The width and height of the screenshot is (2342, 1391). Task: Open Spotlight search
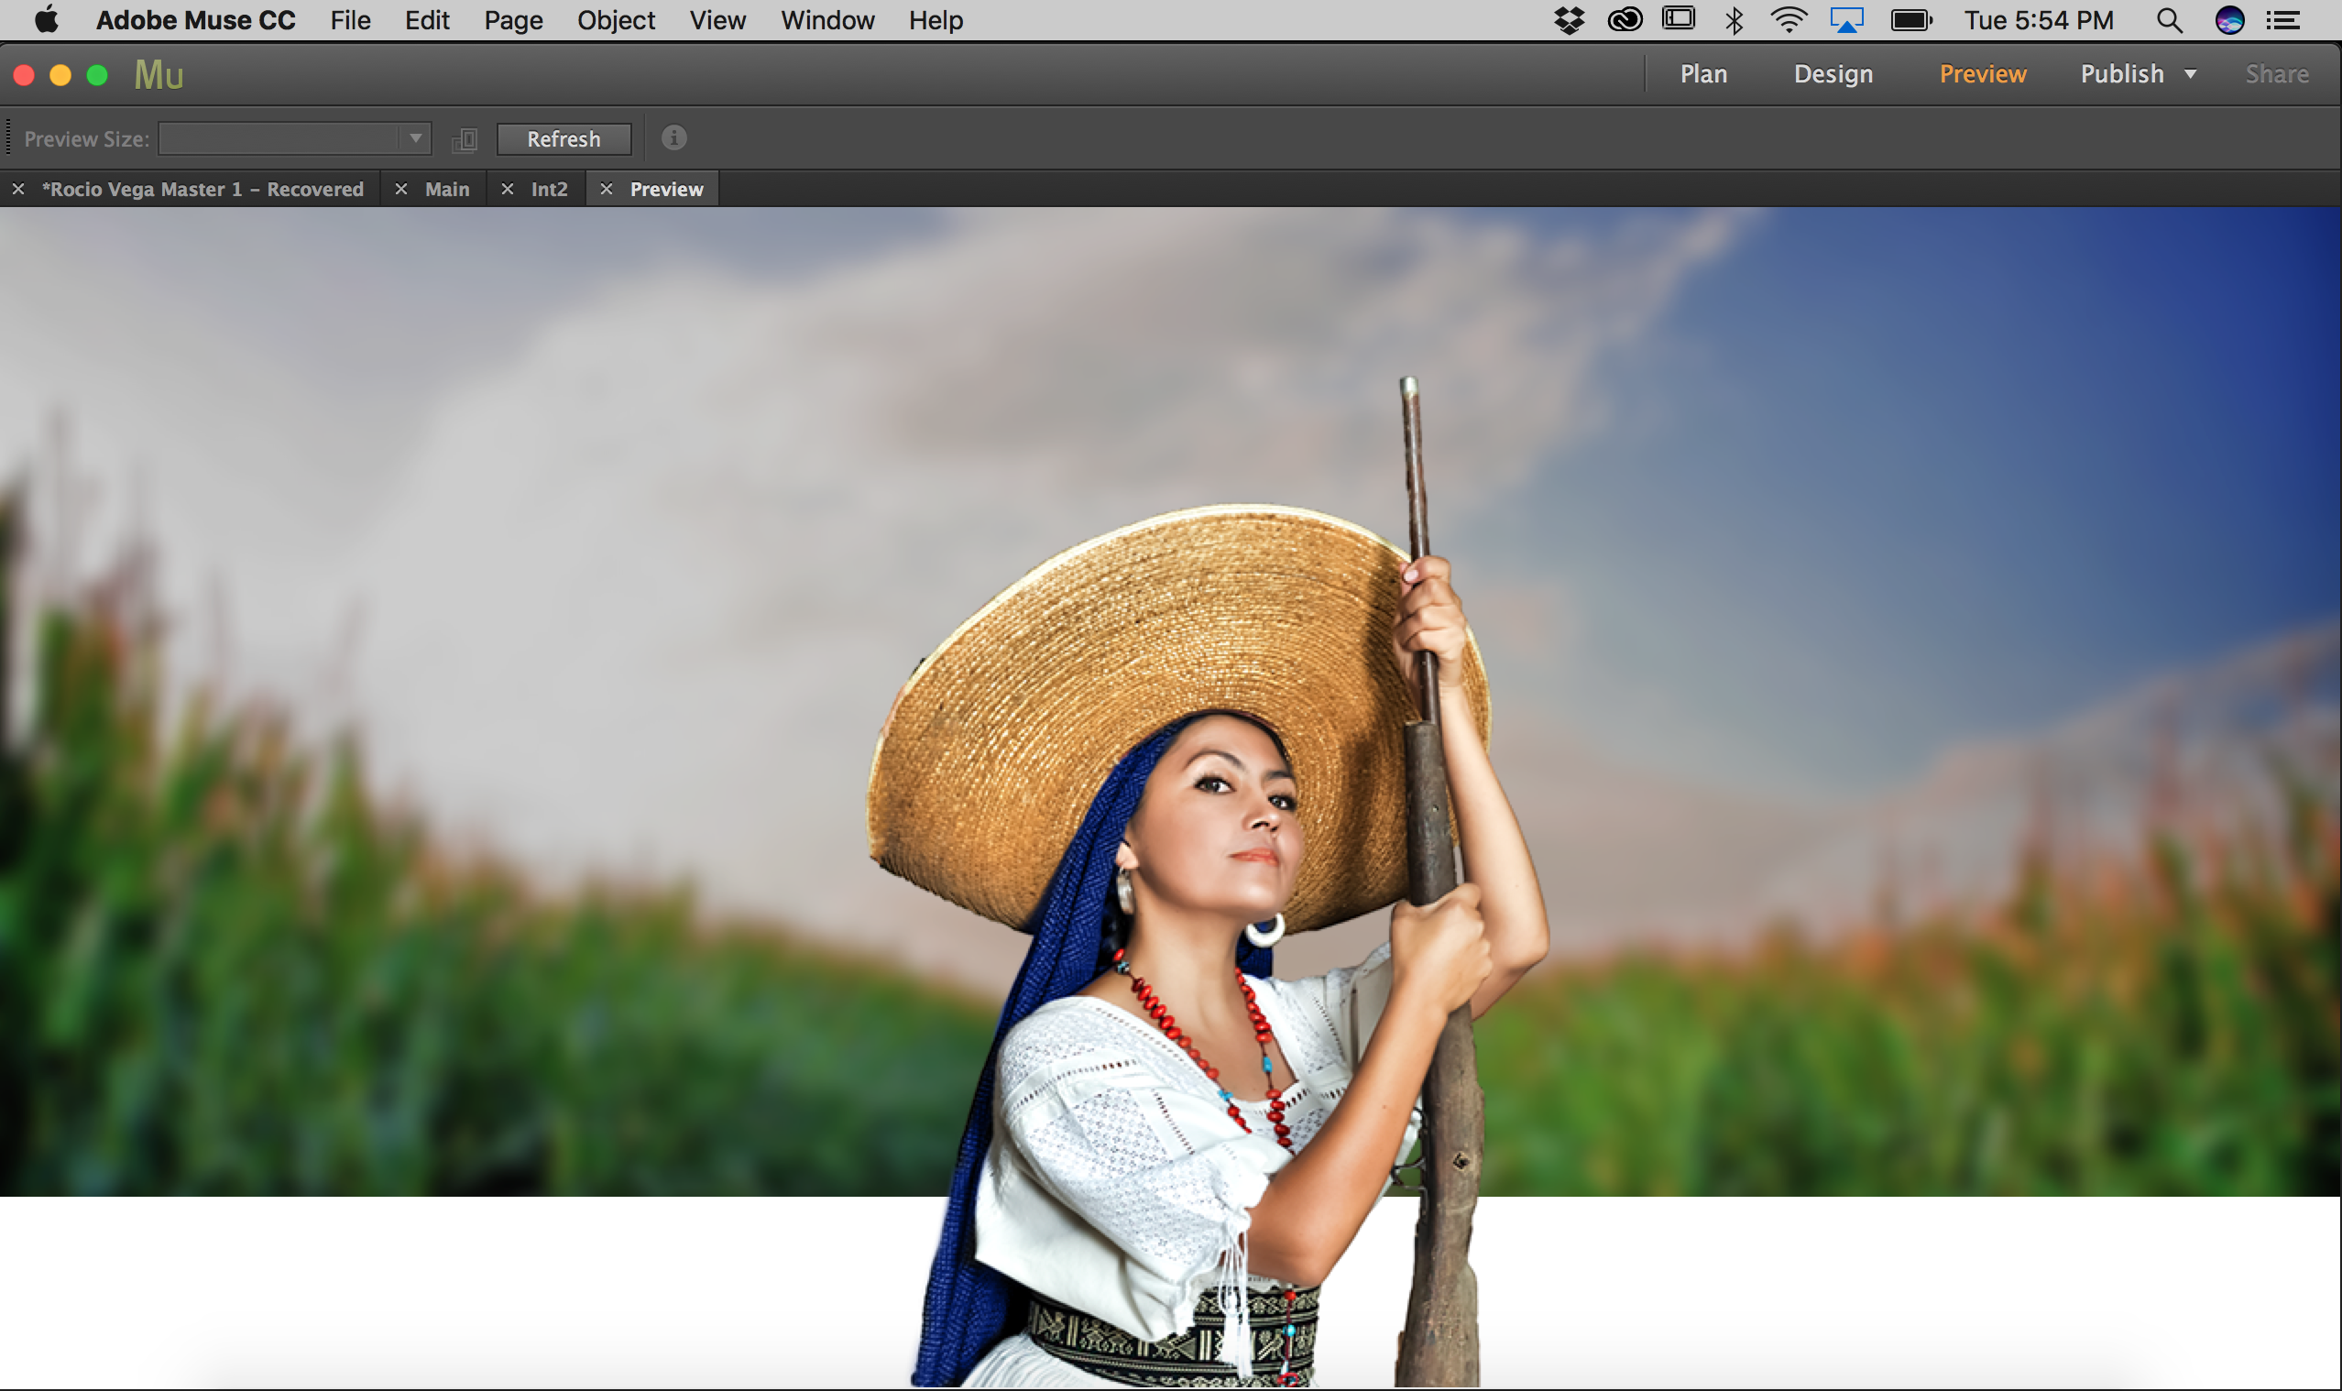(x=2169, y=19)
